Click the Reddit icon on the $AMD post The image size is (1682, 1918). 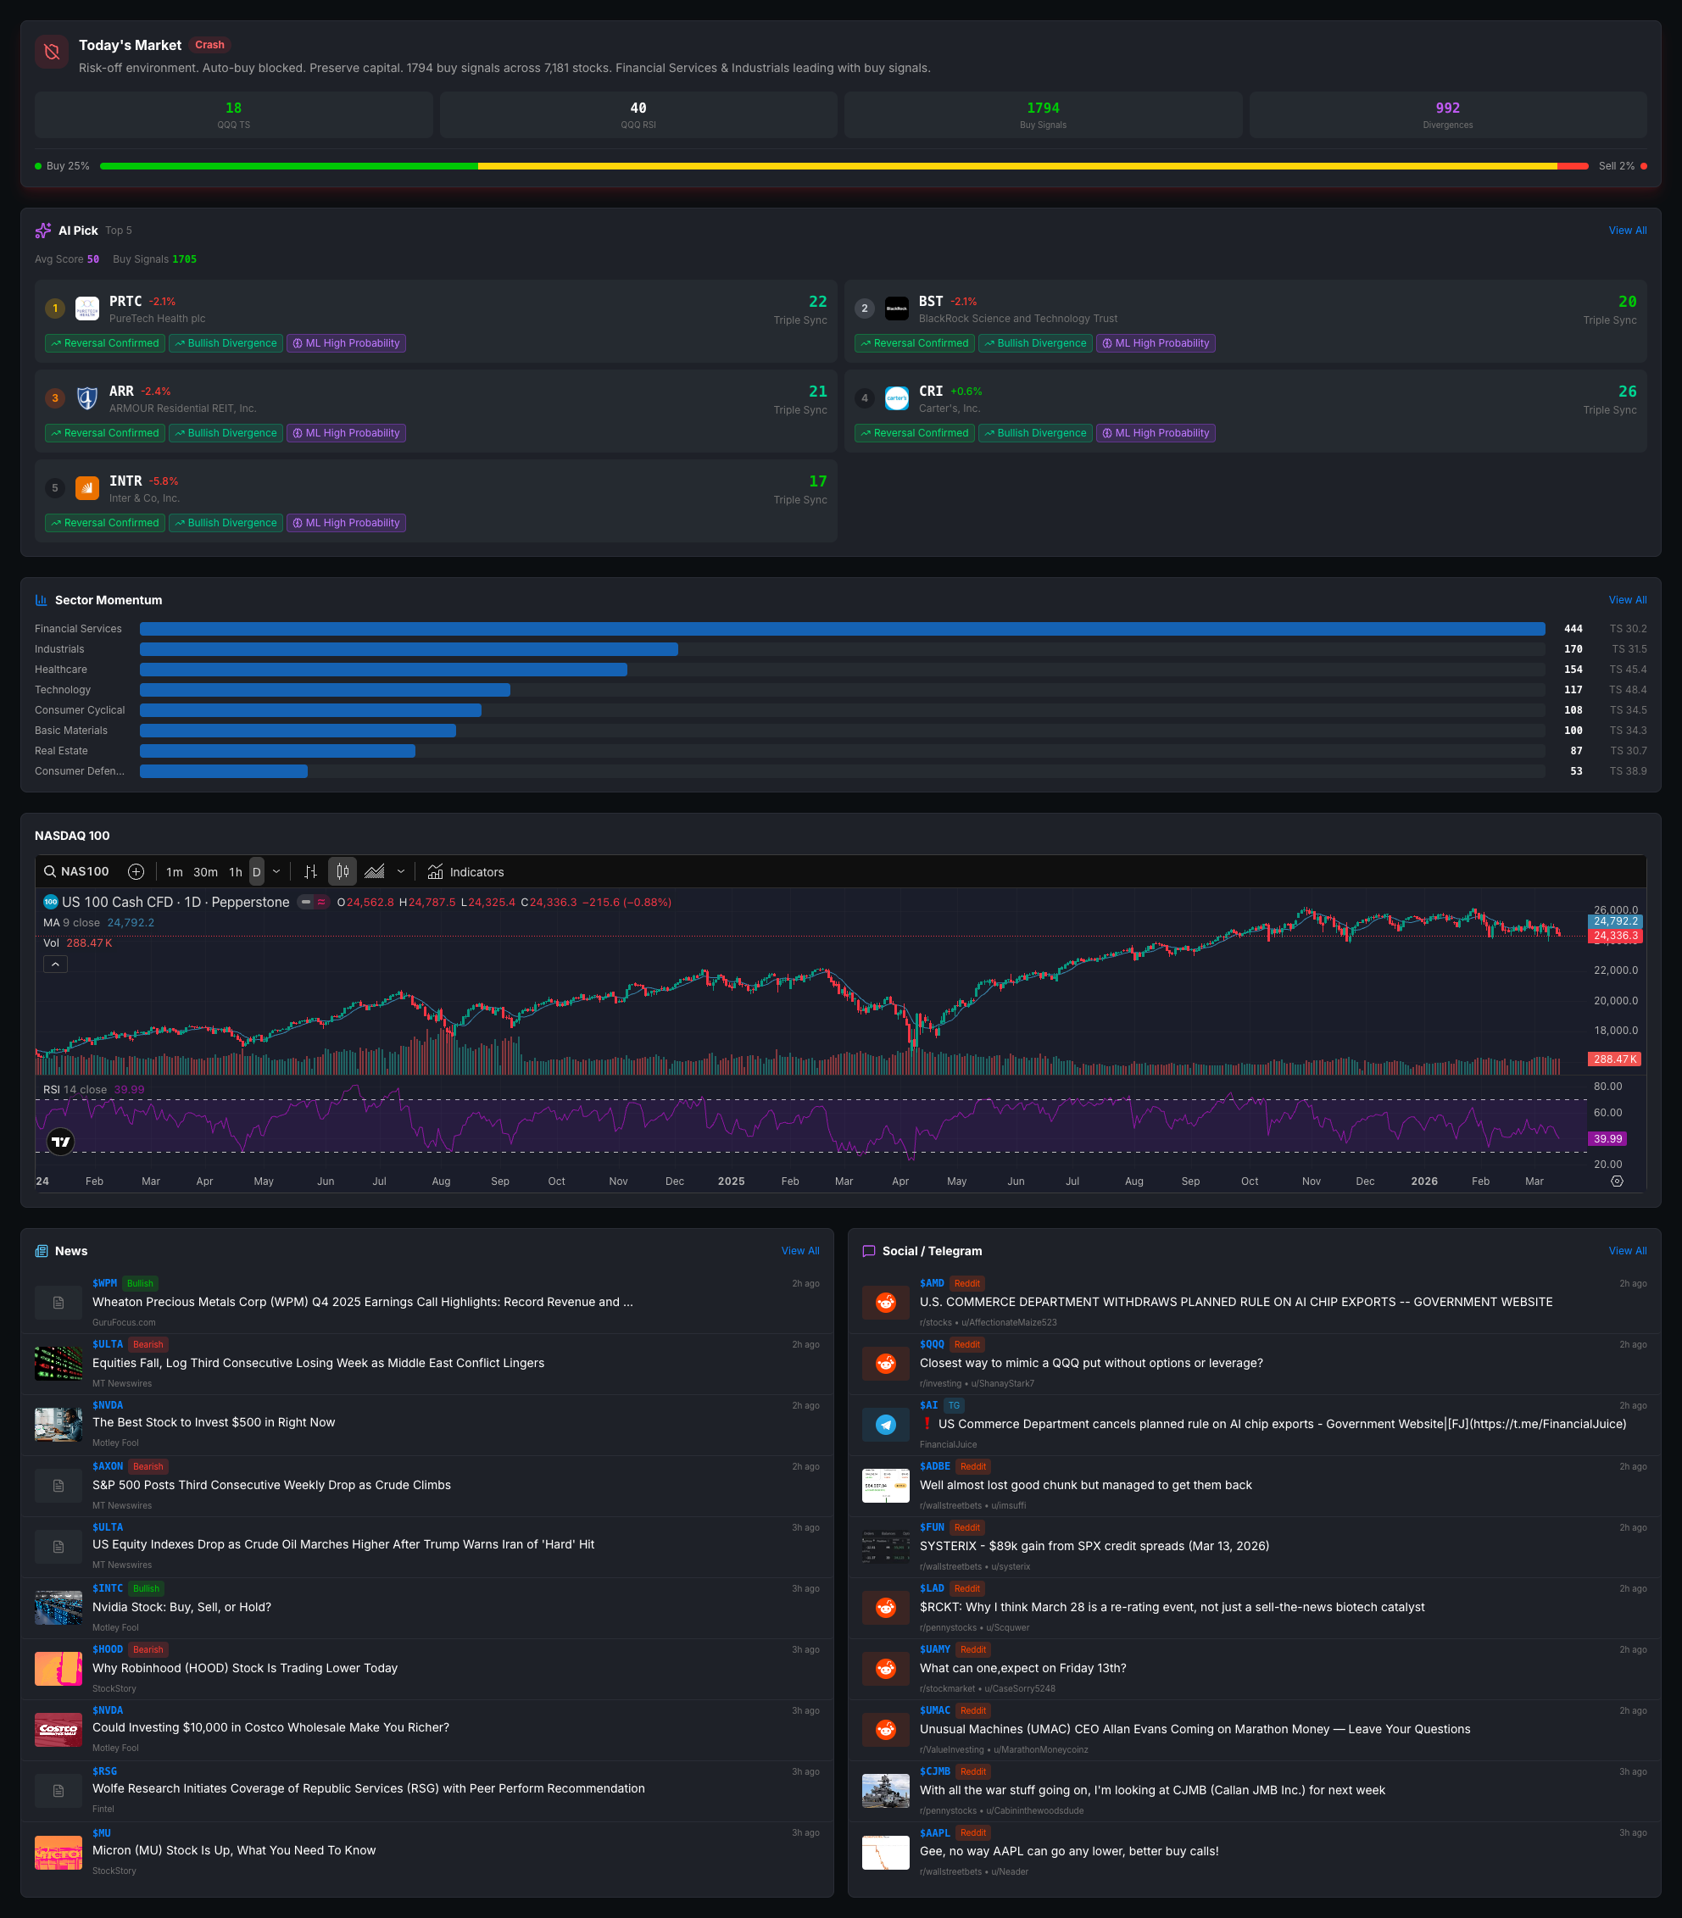(885, 1303)
